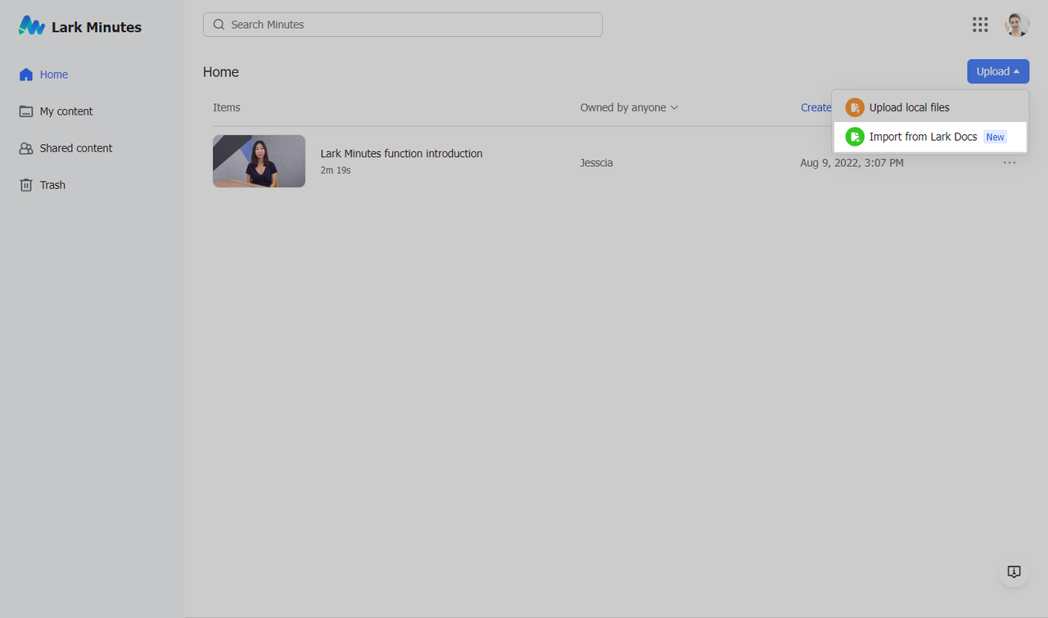Select Import from Lark Docs
This screenshot has width=1048, height=618.
pos(923,137)
